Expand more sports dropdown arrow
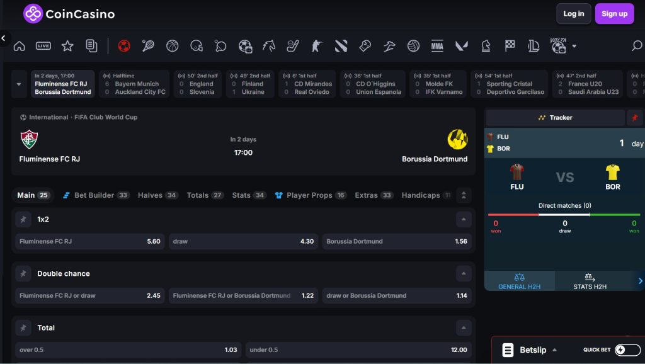The height and width of the screenshot is (364, 645). coord(574,46)
